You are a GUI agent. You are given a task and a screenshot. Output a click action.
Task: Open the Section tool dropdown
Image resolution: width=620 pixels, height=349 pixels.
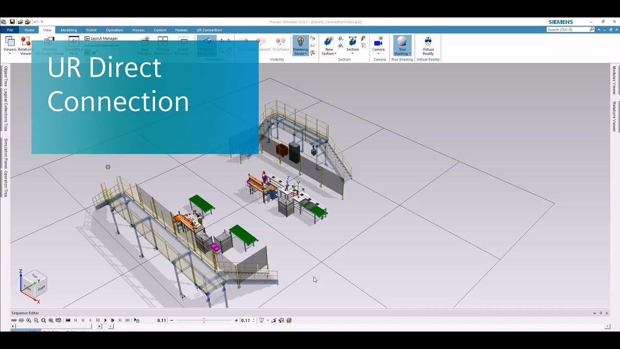(353, 46)
